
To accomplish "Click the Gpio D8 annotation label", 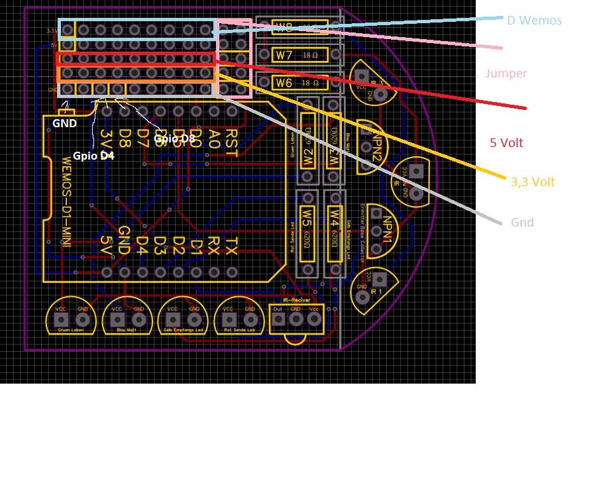I will pyautogui.click(x=174, y=139).
